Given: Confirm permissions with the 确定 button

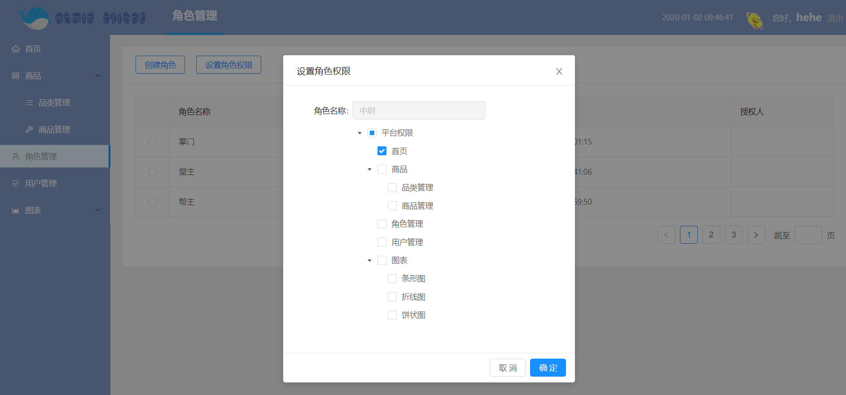Looking at the screenshot, I should 548,368.
